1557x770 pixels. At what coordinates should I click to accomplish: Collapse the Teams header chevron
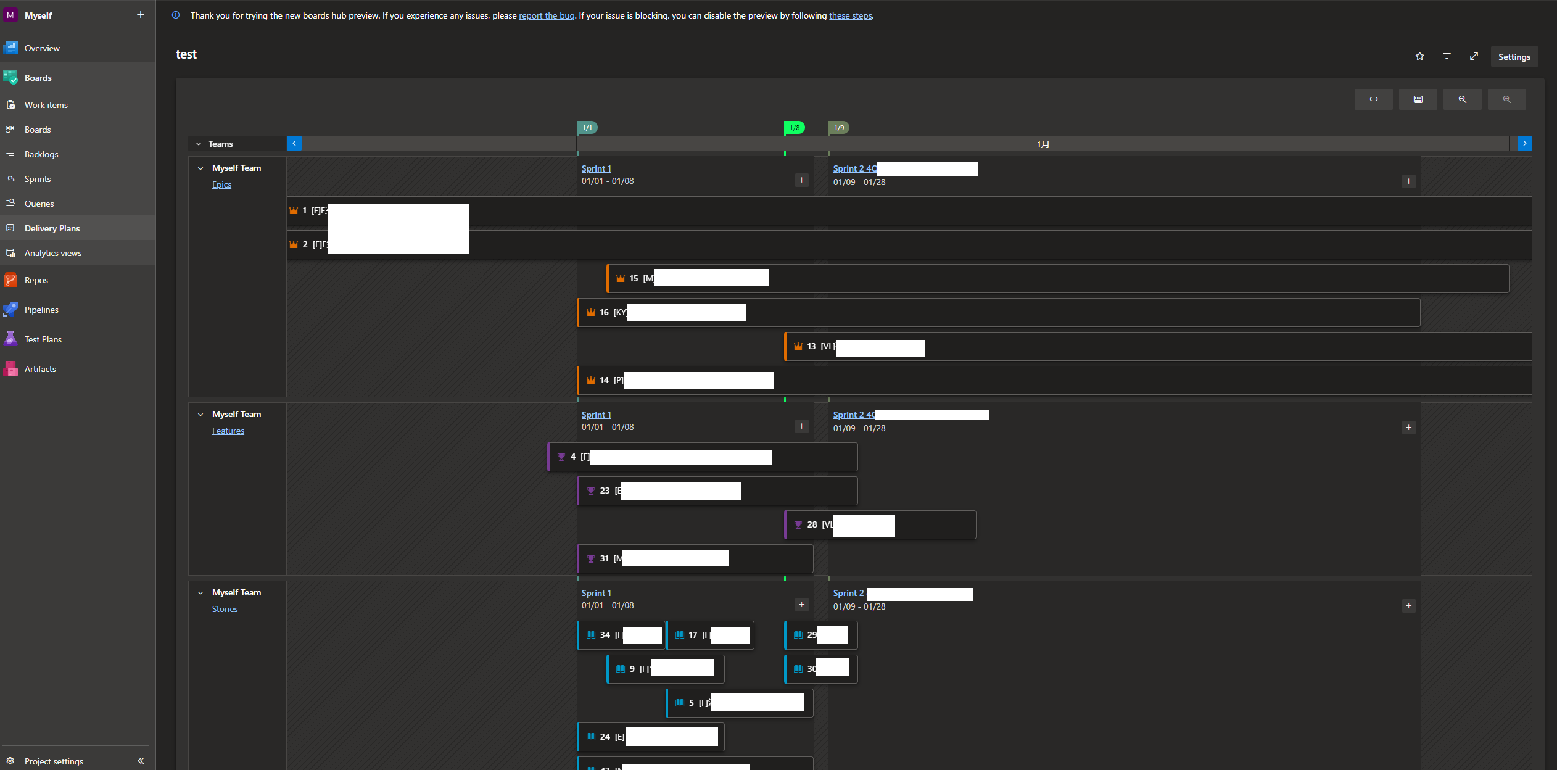coord(199,144)
